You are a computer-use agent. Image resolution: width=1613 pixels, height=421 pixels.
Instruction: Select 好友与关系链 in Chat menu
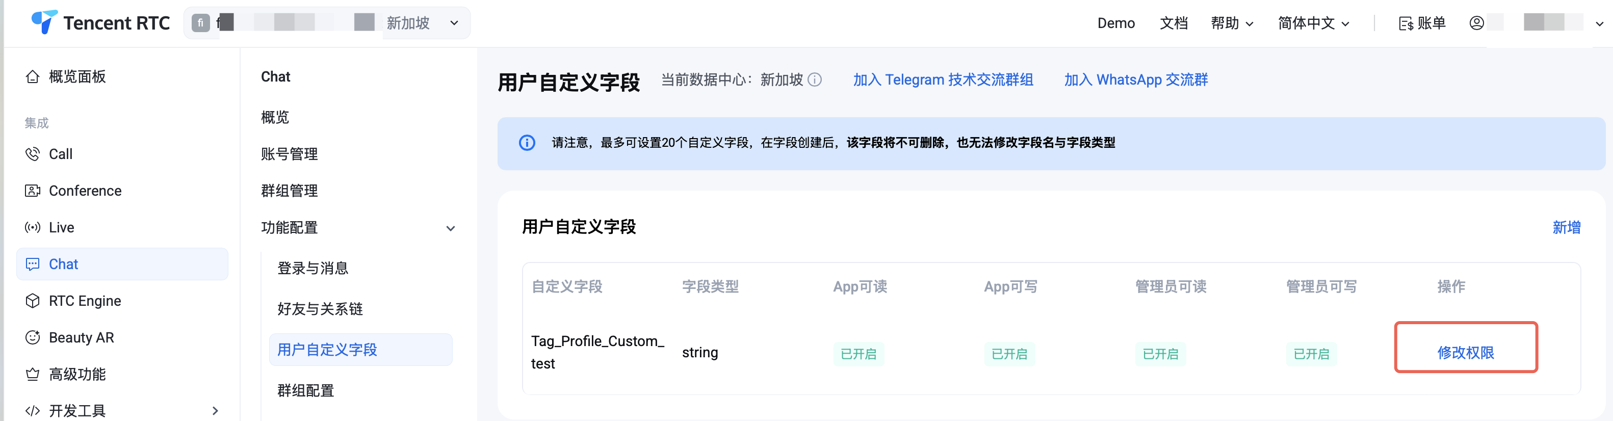pyautogui.click(x=320, y=309)
